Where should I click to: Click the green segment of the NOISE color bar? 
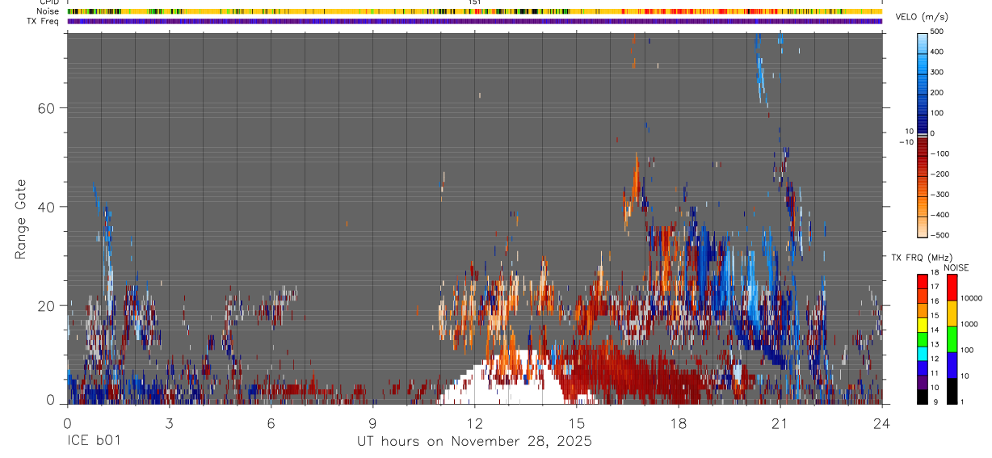[952, 338]
